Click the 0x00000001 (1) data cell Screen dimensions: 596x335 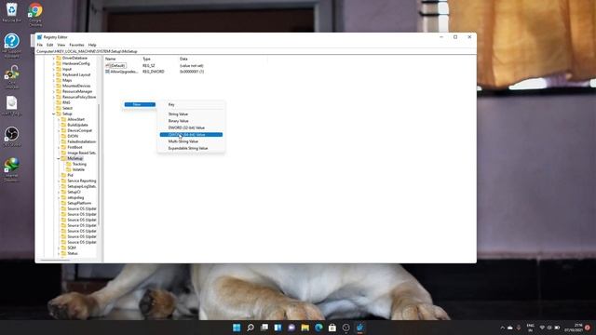[x=192, y=72]
